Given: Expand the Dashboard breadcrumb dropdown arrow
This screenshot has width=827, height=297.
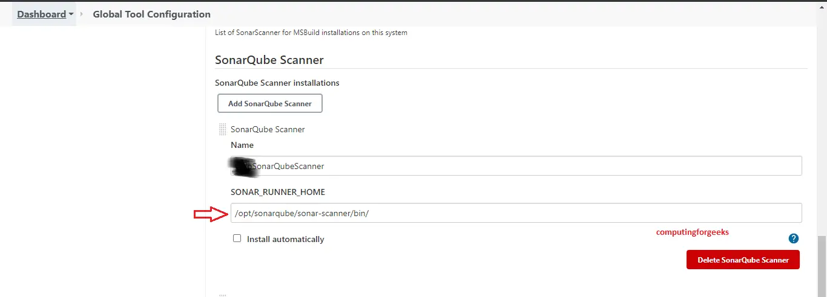Looking at the screenshot, I should (71, 14).
